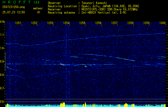Click the 1251 time marker
Image resolution: width=168 pixels, height=107 pixels.
click(x=18, y=23)
